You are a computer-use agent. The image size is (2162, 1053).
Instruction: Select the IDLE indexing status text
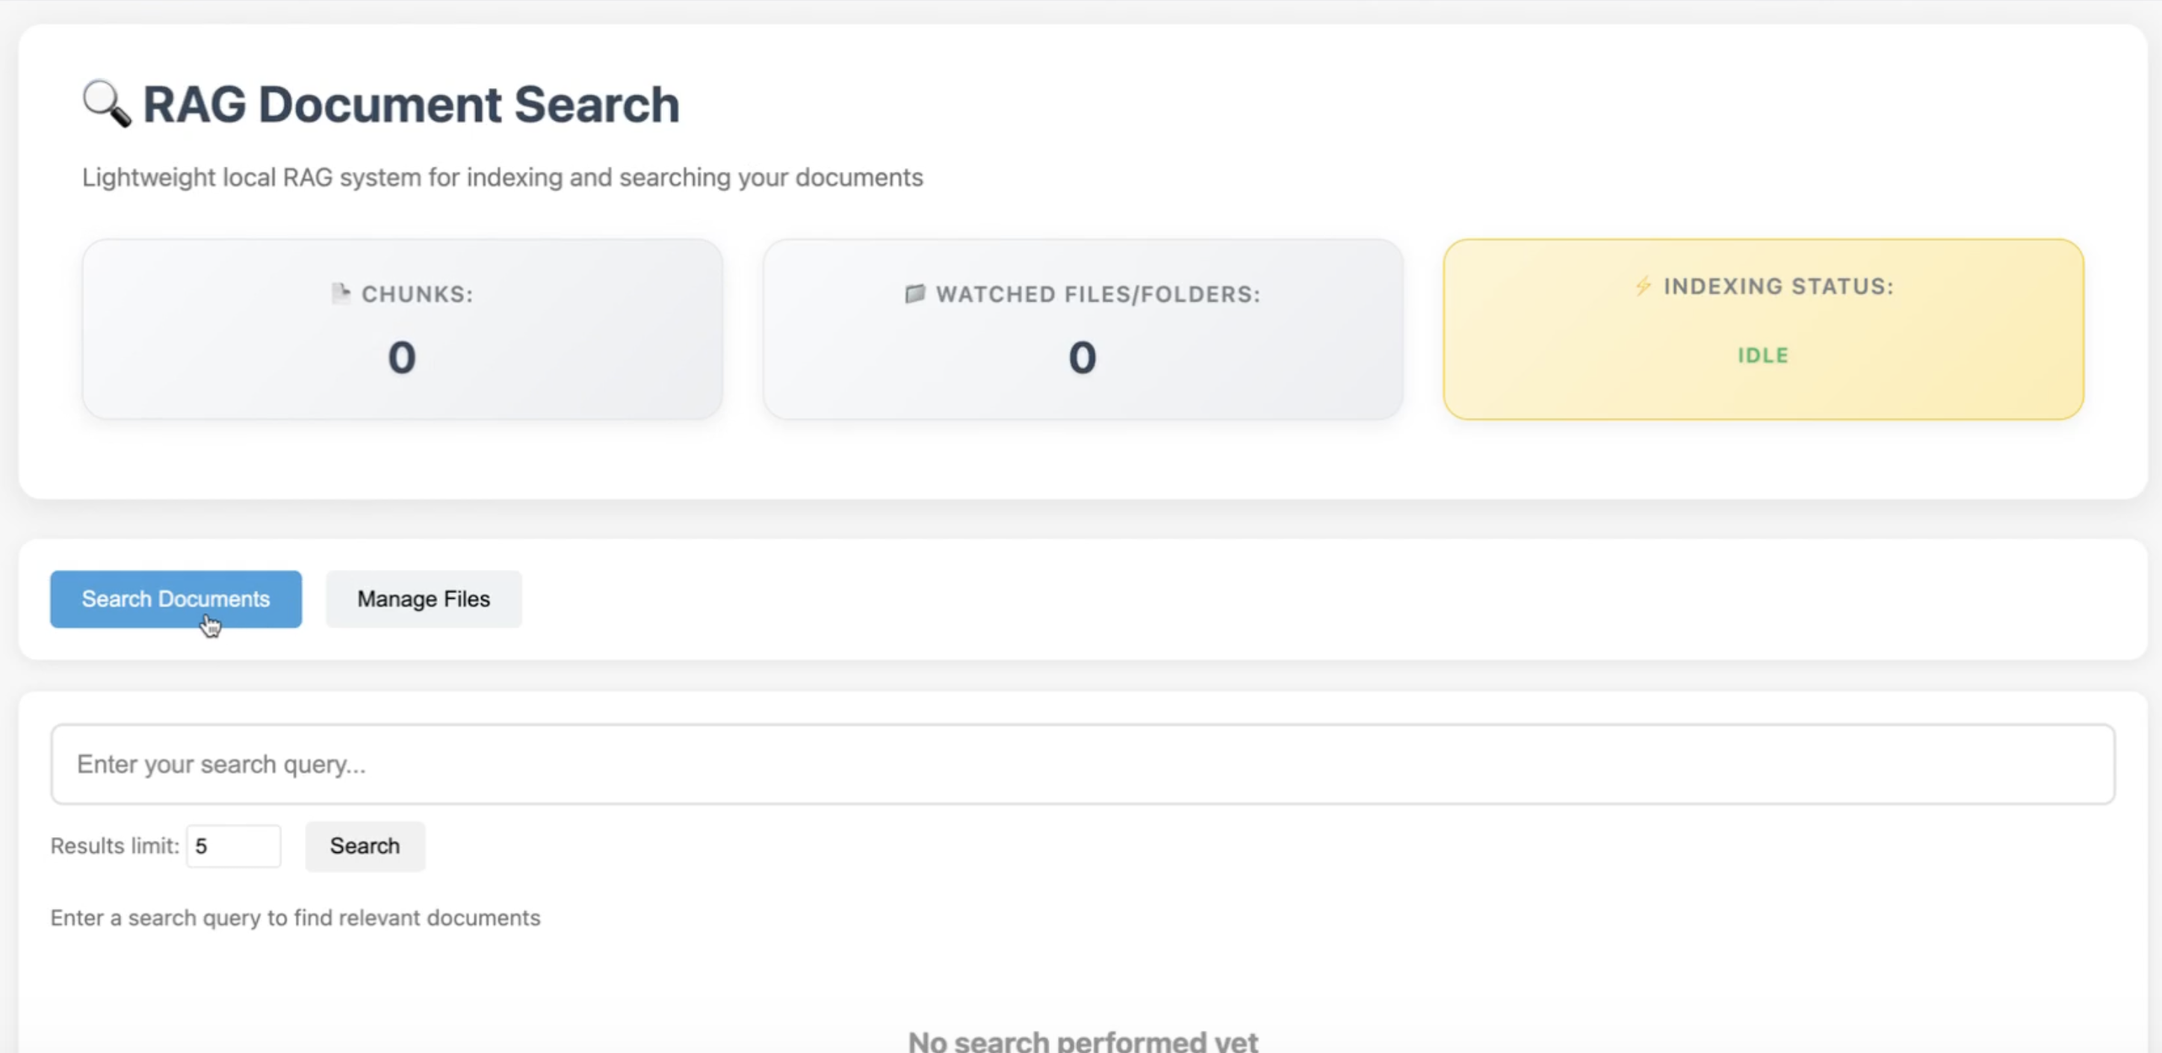pyautogui.click(x=1762, y=355)
